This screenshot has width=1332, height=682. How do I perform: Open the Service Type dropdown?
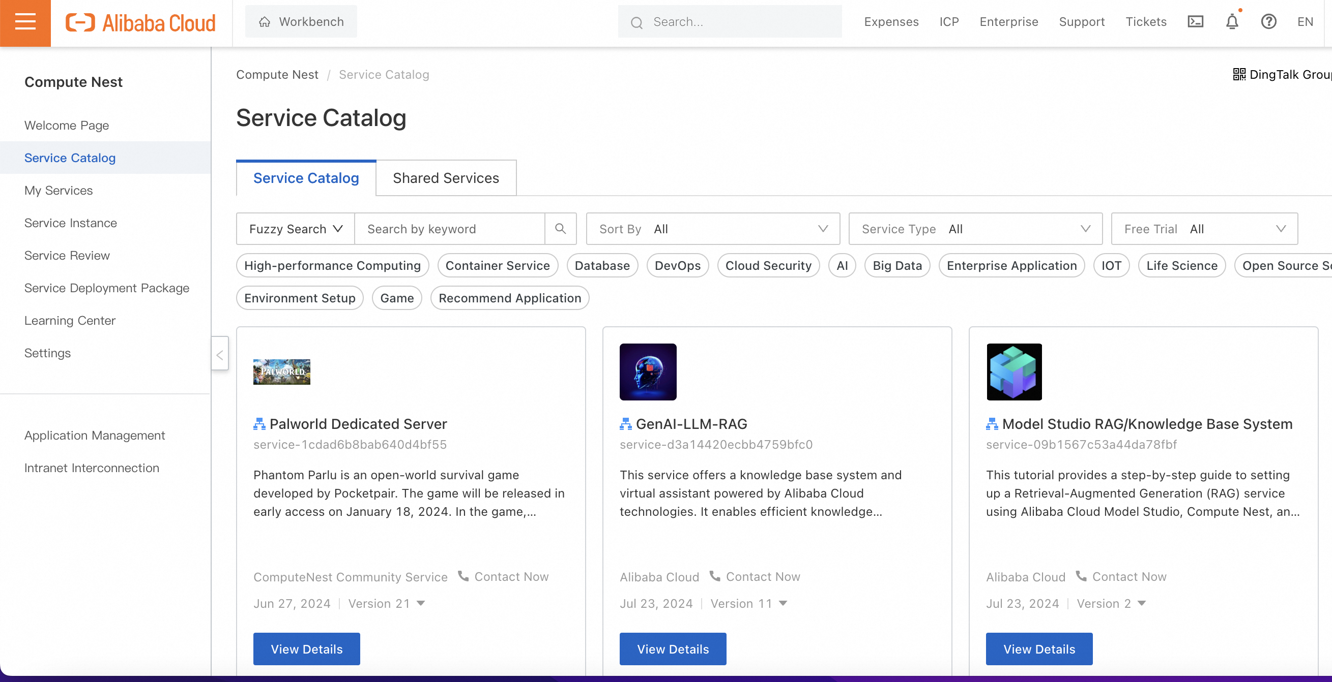coord(975,228)
